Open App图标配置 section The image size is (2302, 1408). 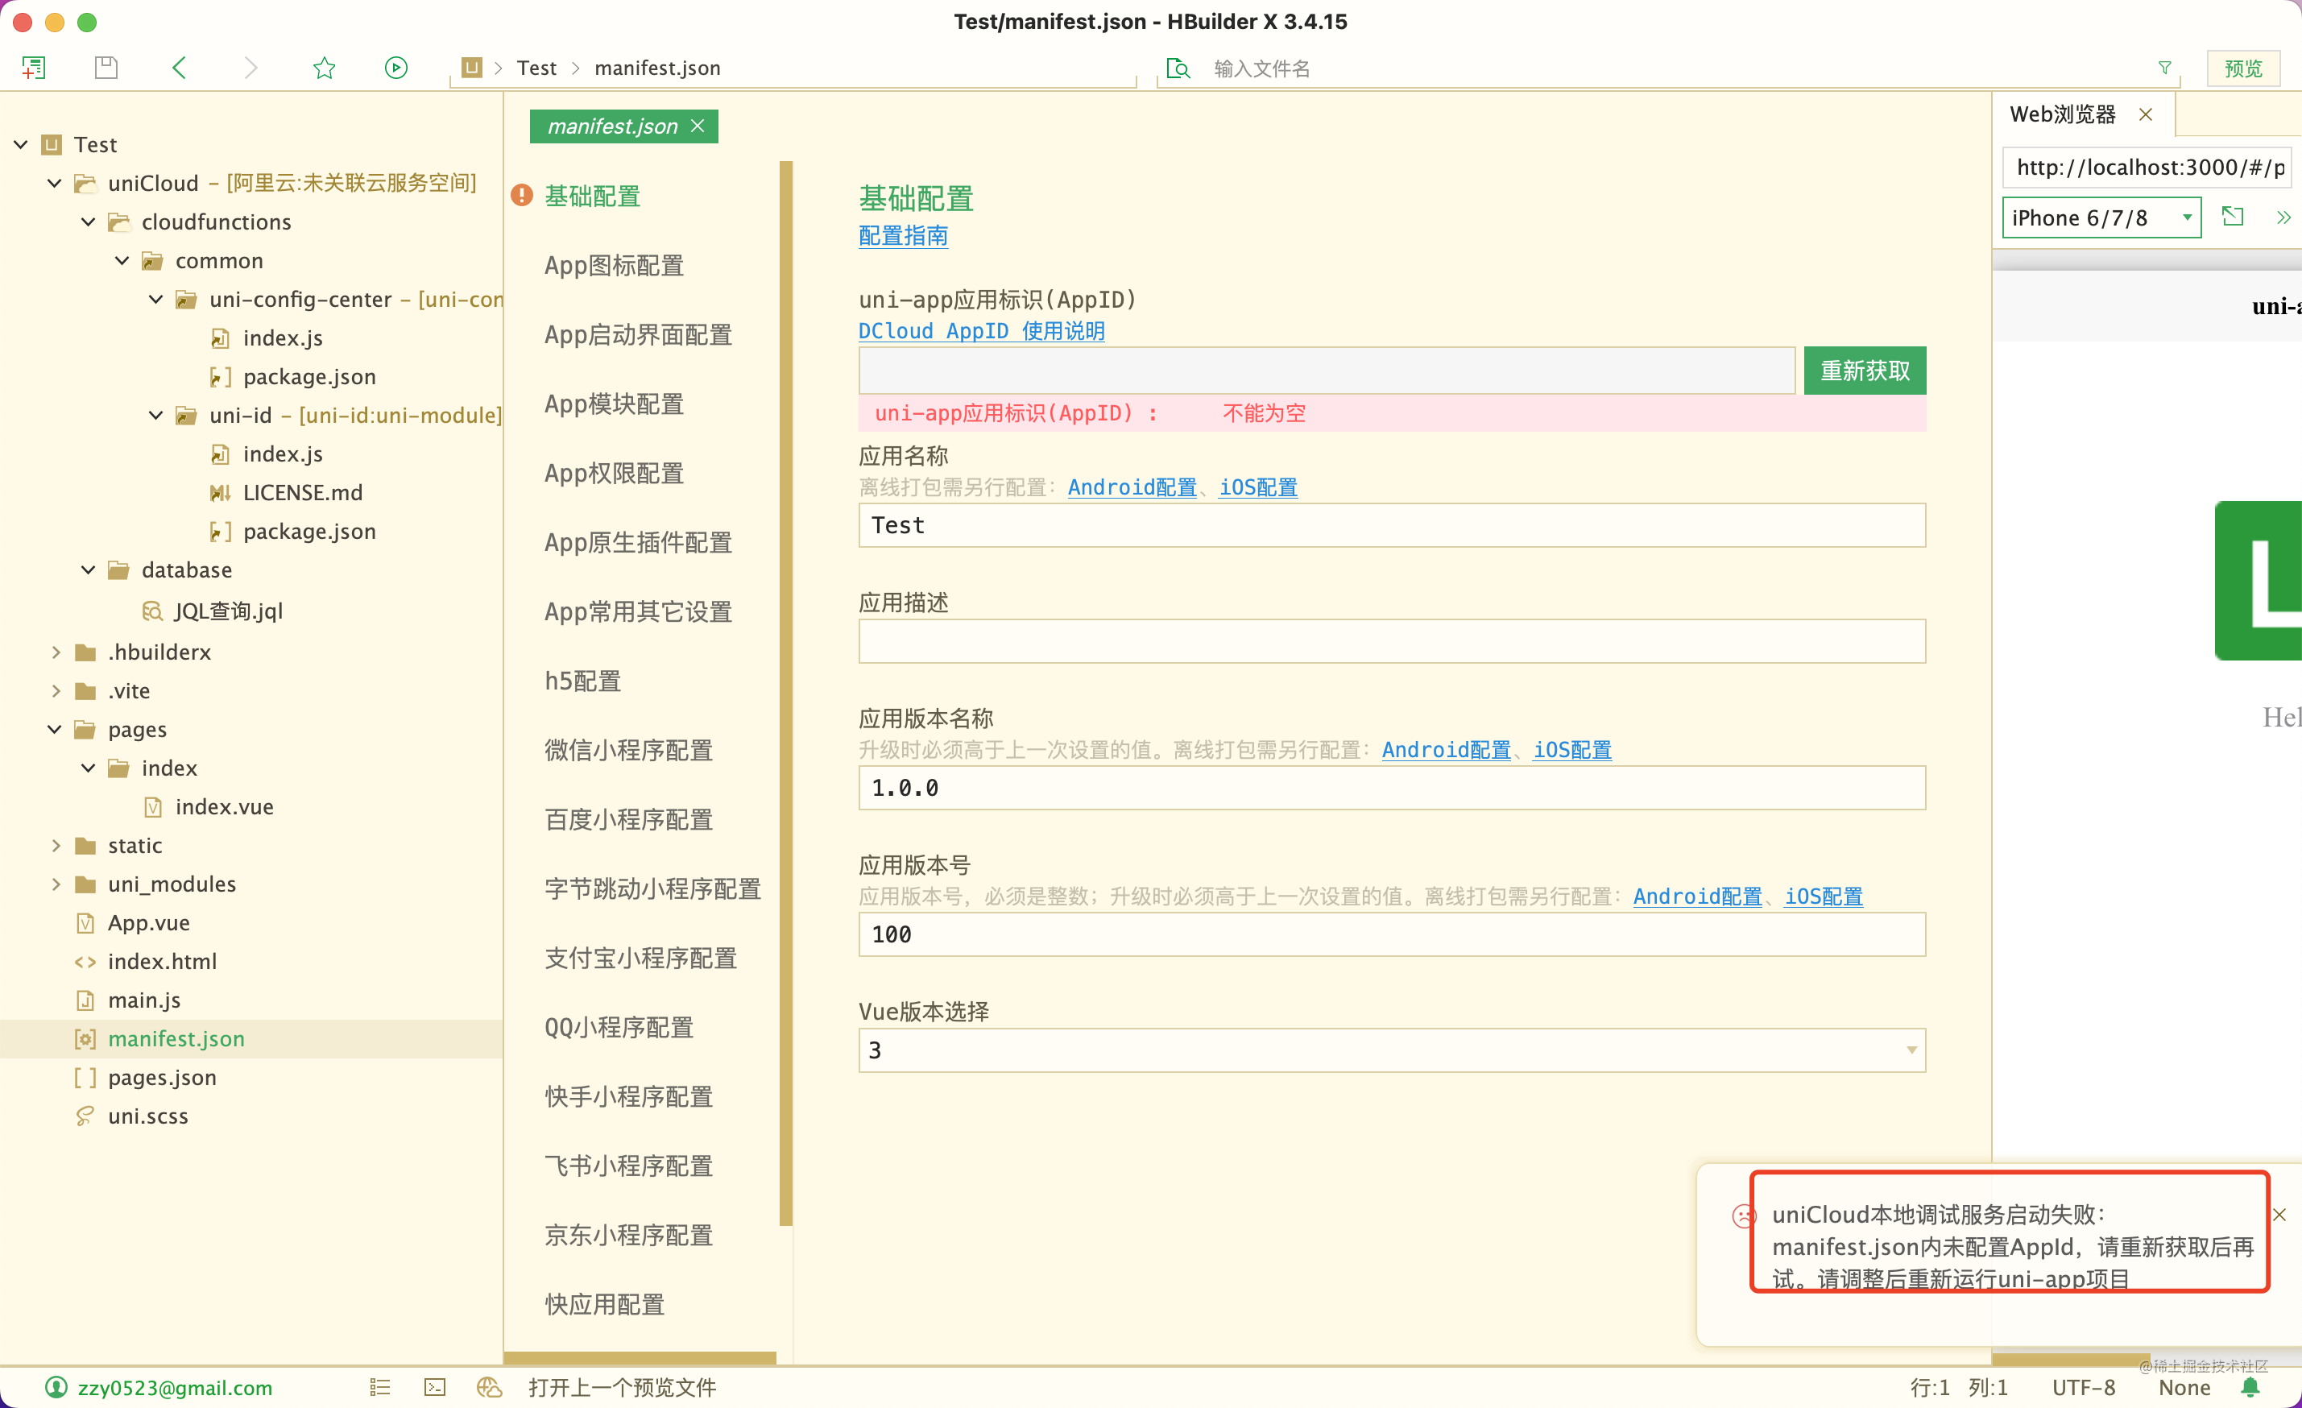[x=614, y=265]
